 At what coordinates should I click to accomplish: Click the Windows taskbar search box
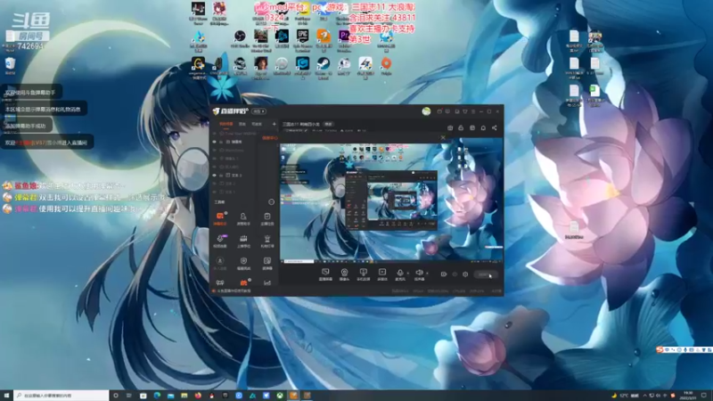[61, 396]
